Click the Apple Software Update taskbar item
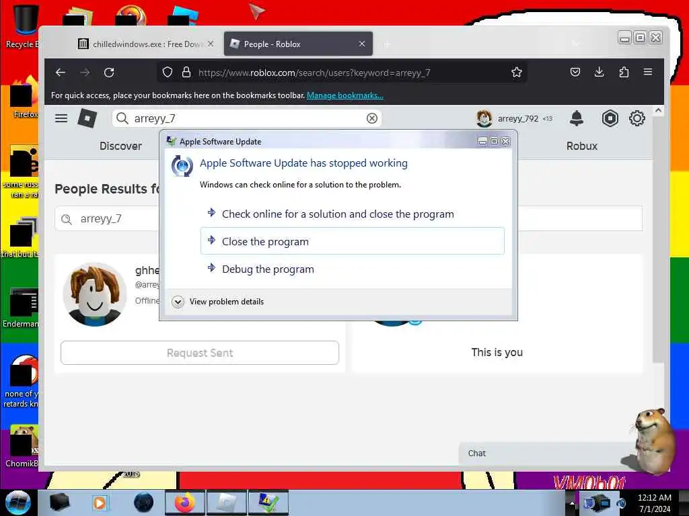 [268, 503]
